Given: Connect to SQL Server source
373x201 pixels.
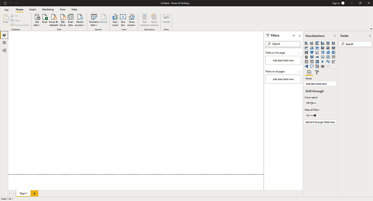Looking at the screenshot, I should [63, 20].
